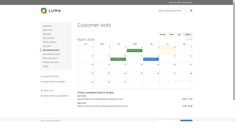Open the Service event on March 4

(x=134, y=51)
